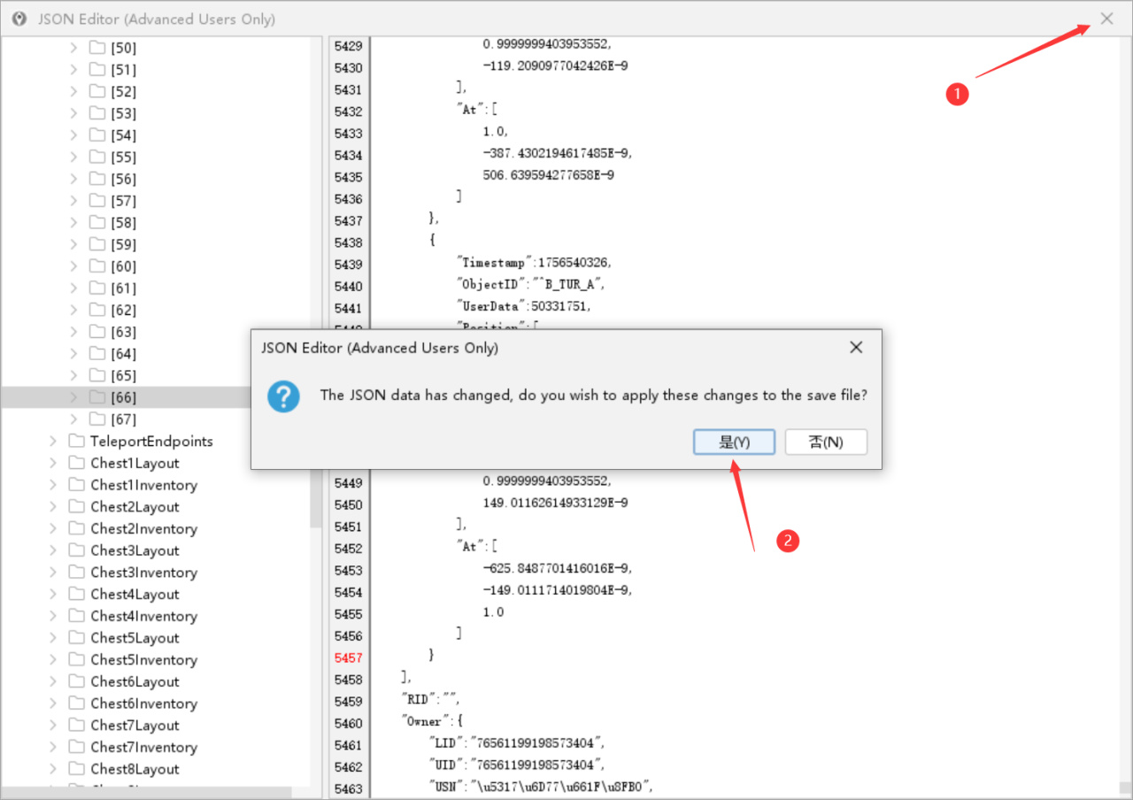Screen dimensions: 1133x800
Task: Click the Chest7Layout folder icon
Action: tap(76, 725)
